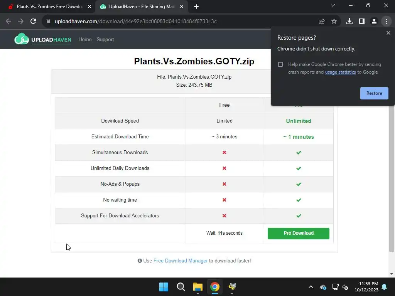Viewport: 395px width, 296px height.
Task: Open the usage statistics link
Action: tap(340, 72)
